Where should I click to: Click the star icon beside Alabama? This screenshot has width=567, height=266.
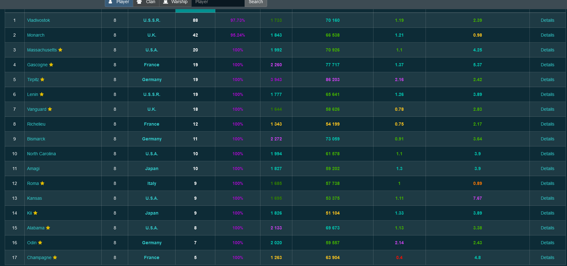point(48,228)
